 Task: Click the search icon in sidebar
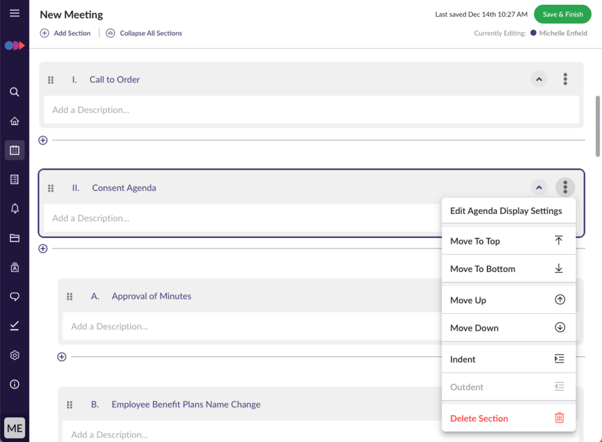15,92
